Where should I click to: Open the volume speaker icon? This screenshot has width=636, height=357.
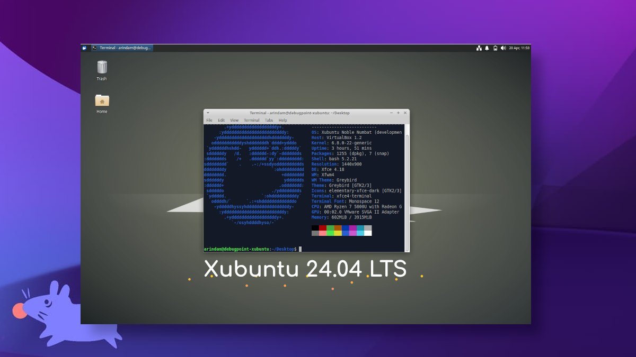[503, 48]
